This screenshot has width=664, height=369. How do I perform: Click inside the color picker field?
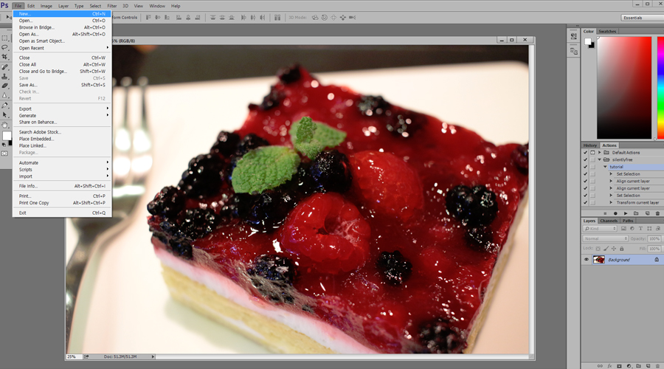pos(624,87)
